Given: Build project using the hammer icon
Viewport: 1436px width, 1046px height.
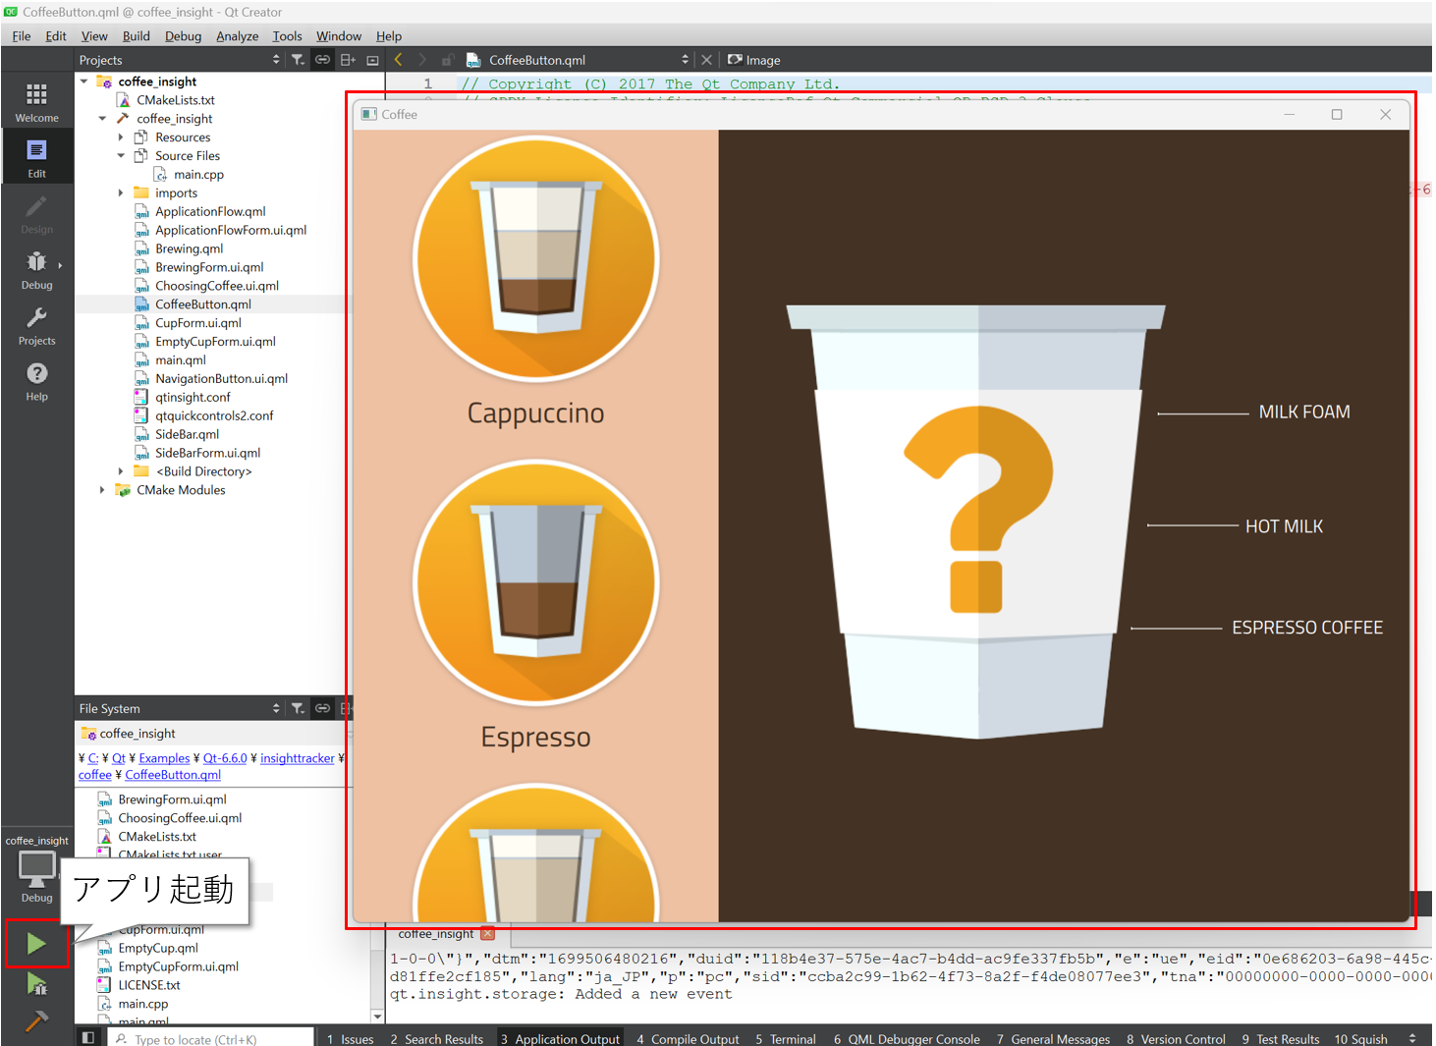Looking at the screenshot, I should 36,1021.
